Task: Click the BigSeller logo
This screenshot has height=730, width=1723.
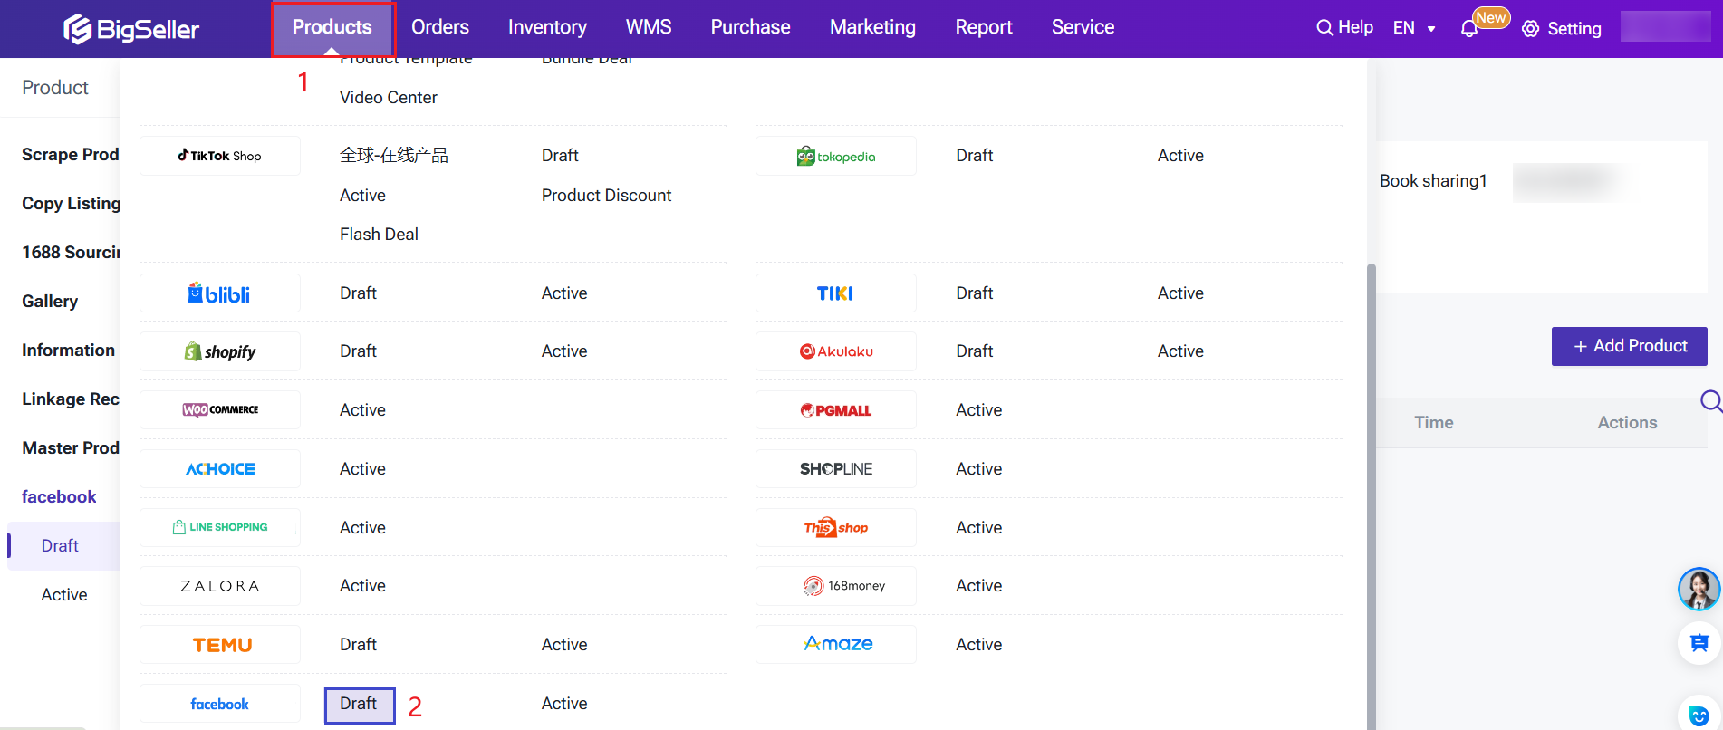Action: (x=131, y=29)
